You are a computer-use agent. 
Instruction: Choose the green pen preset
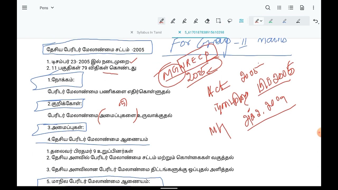pyautogui.click(x=271, y=21)
